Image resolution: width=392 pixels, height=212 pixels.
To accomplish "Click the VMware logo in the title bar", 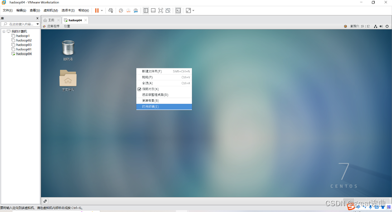I will [4, 2].
